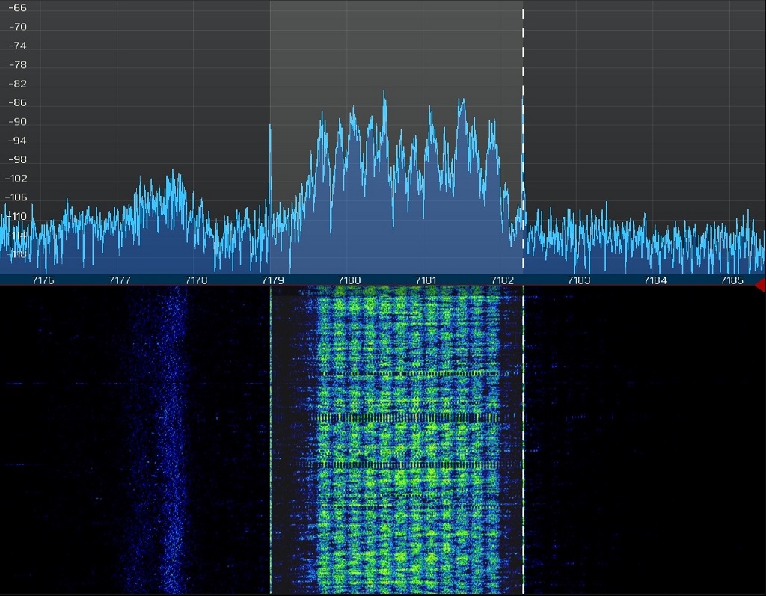Select 7178 on the frequency axis
This screenshot has width=766, height=596.
pyautogui.click(x=196, y=280)
